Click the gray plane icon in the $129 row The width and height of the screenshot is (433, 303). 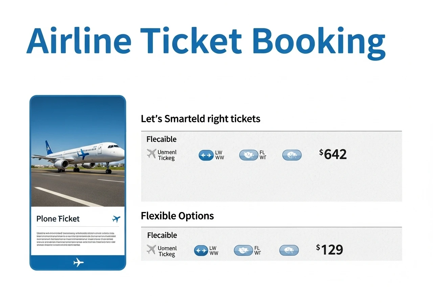click(151, 250)
